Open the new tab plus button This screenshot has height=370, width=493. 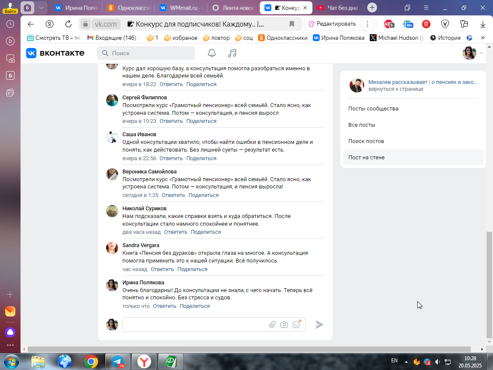click(x=372, y=8)
